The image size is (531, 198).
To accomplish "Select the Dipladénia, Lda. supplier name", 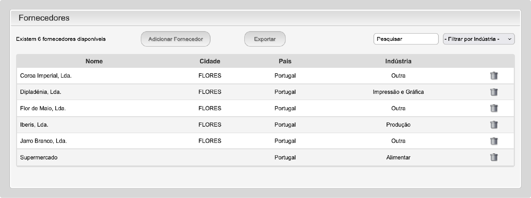I will click(x=40, y=92).
